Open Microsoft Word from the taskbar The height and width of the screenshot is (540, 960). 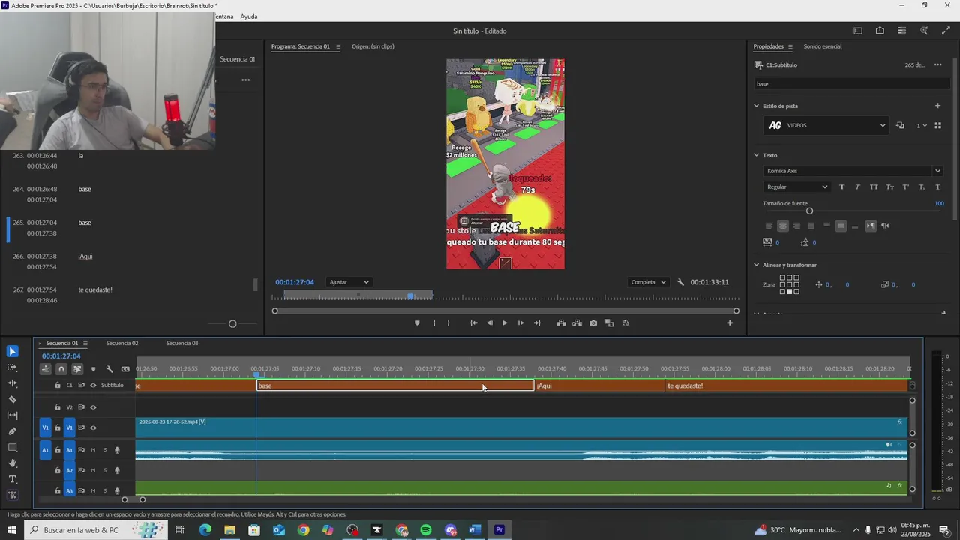coord(475,530)
